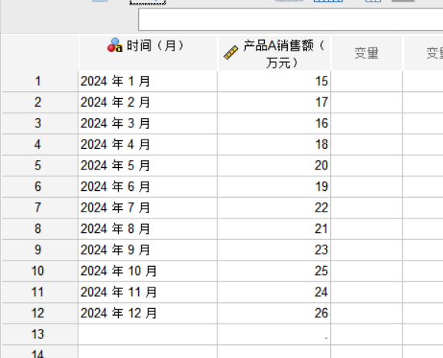The width and height of the screenshot is (443, 358).
Task: Click cell '2024 年 5 月'
Action: coord(147,166)
